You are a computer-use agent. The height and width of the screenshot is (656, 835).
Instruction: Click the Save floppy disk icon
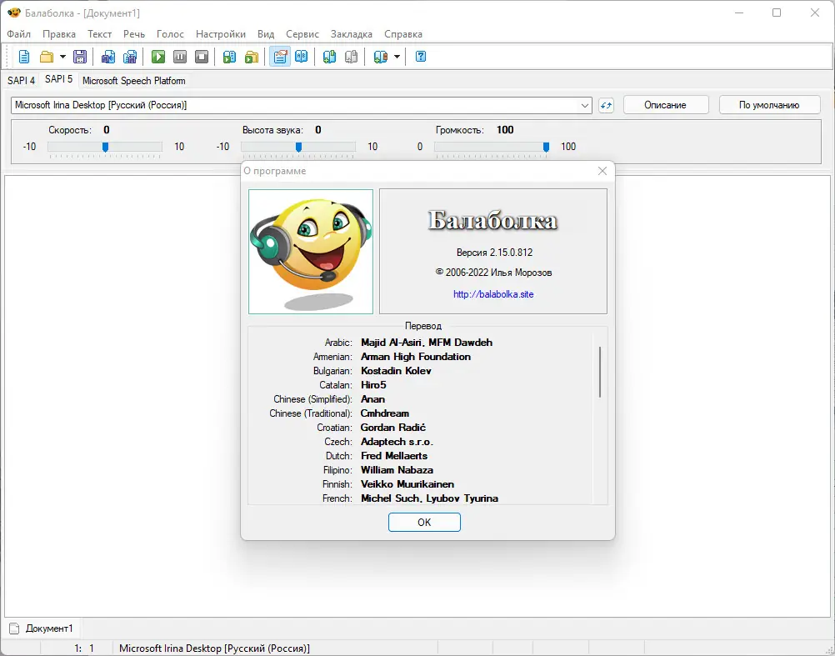[80, 57]
